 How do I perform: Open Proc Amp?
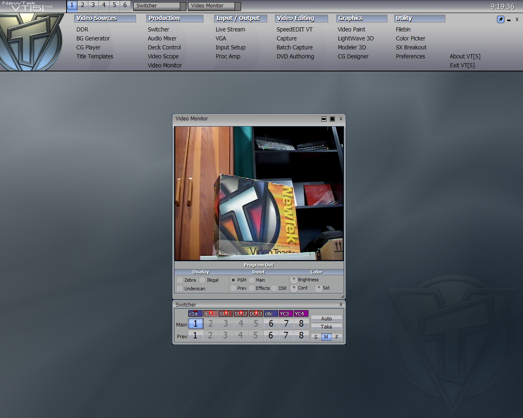[x=228, y=56]
